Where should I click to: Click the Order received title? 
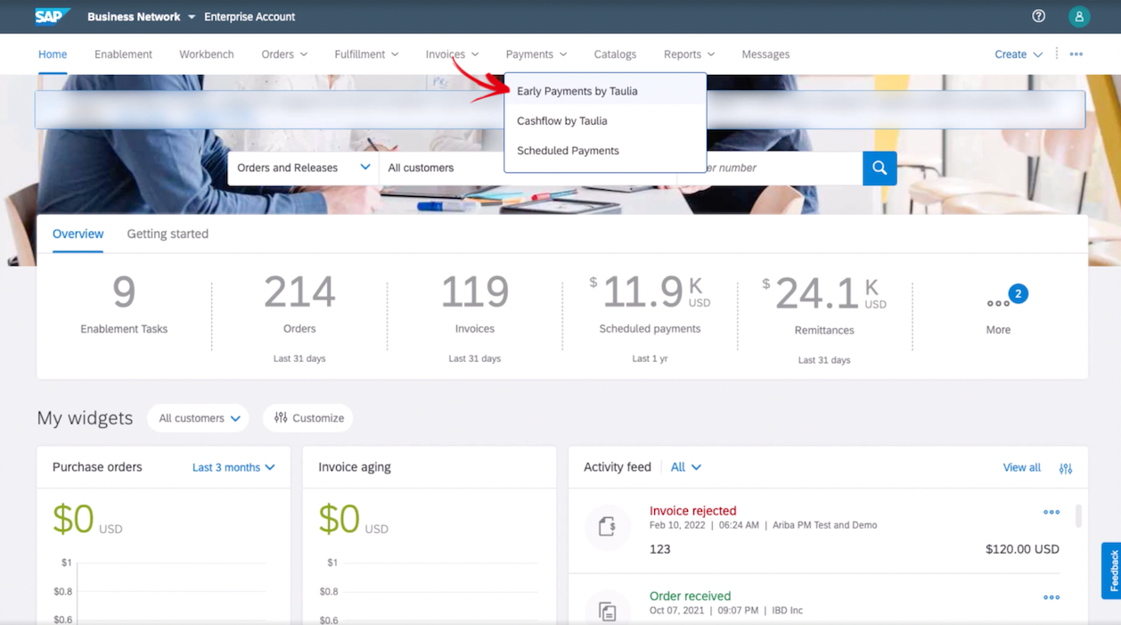(x=690, y=596)
